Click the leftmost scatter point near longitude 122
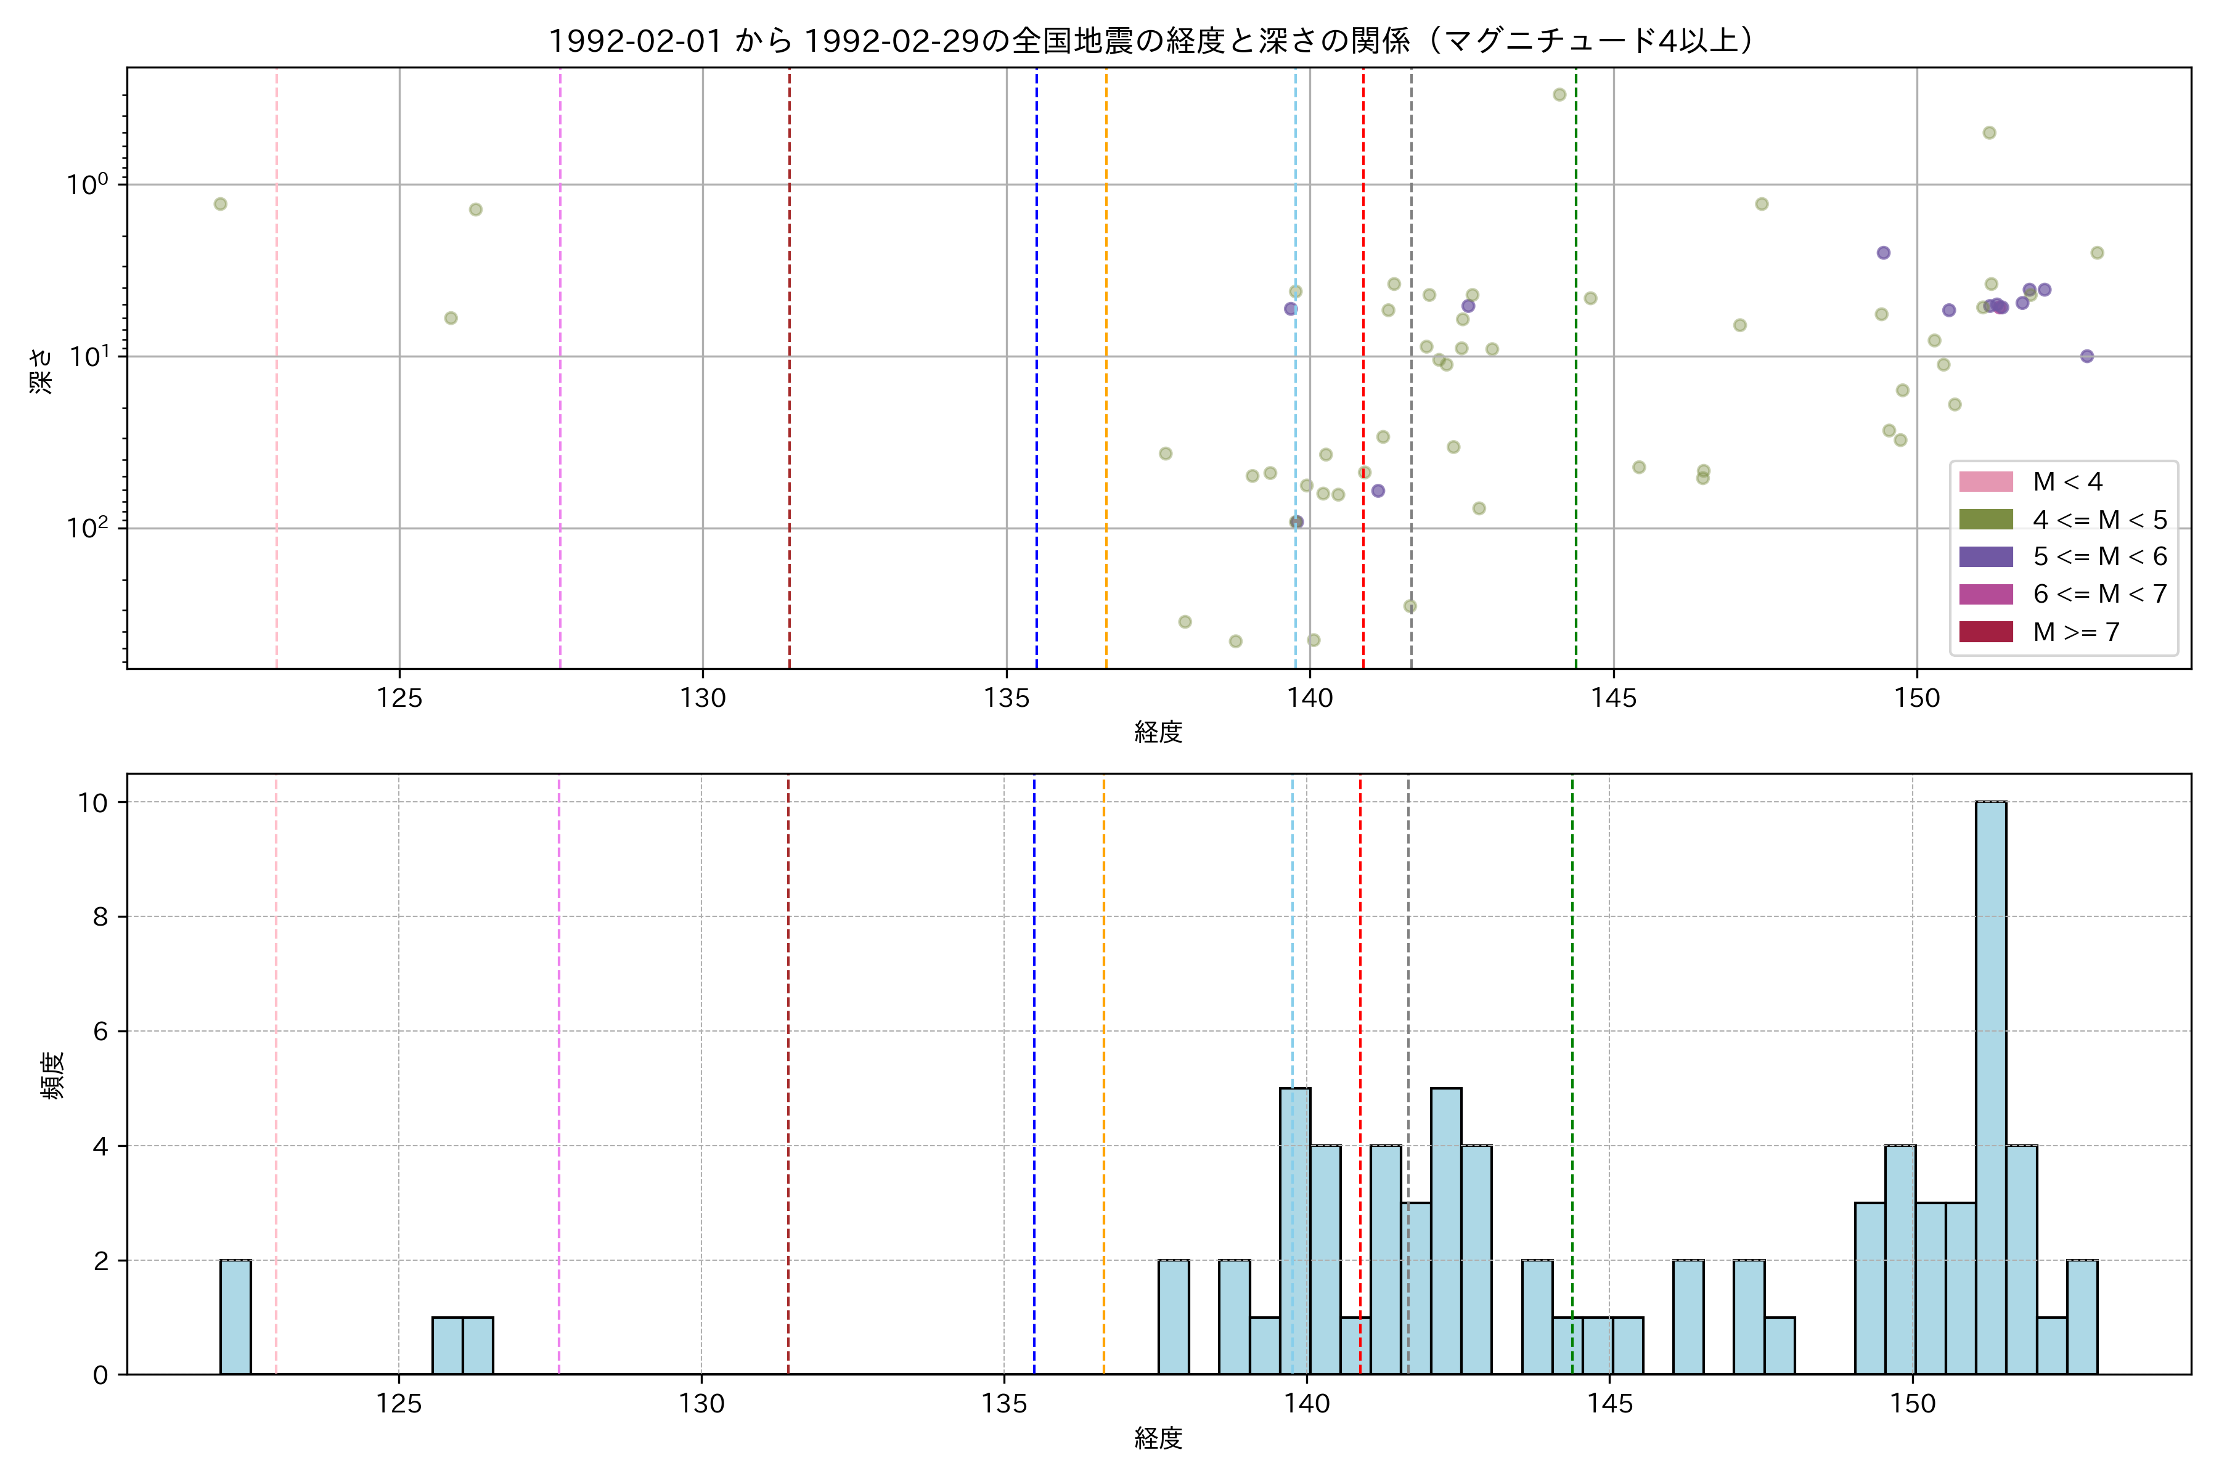This screenshot has height=1479, width=2219. point(220,204)
